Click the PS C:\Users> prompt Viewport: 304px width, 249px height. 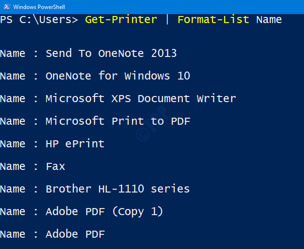39,20
